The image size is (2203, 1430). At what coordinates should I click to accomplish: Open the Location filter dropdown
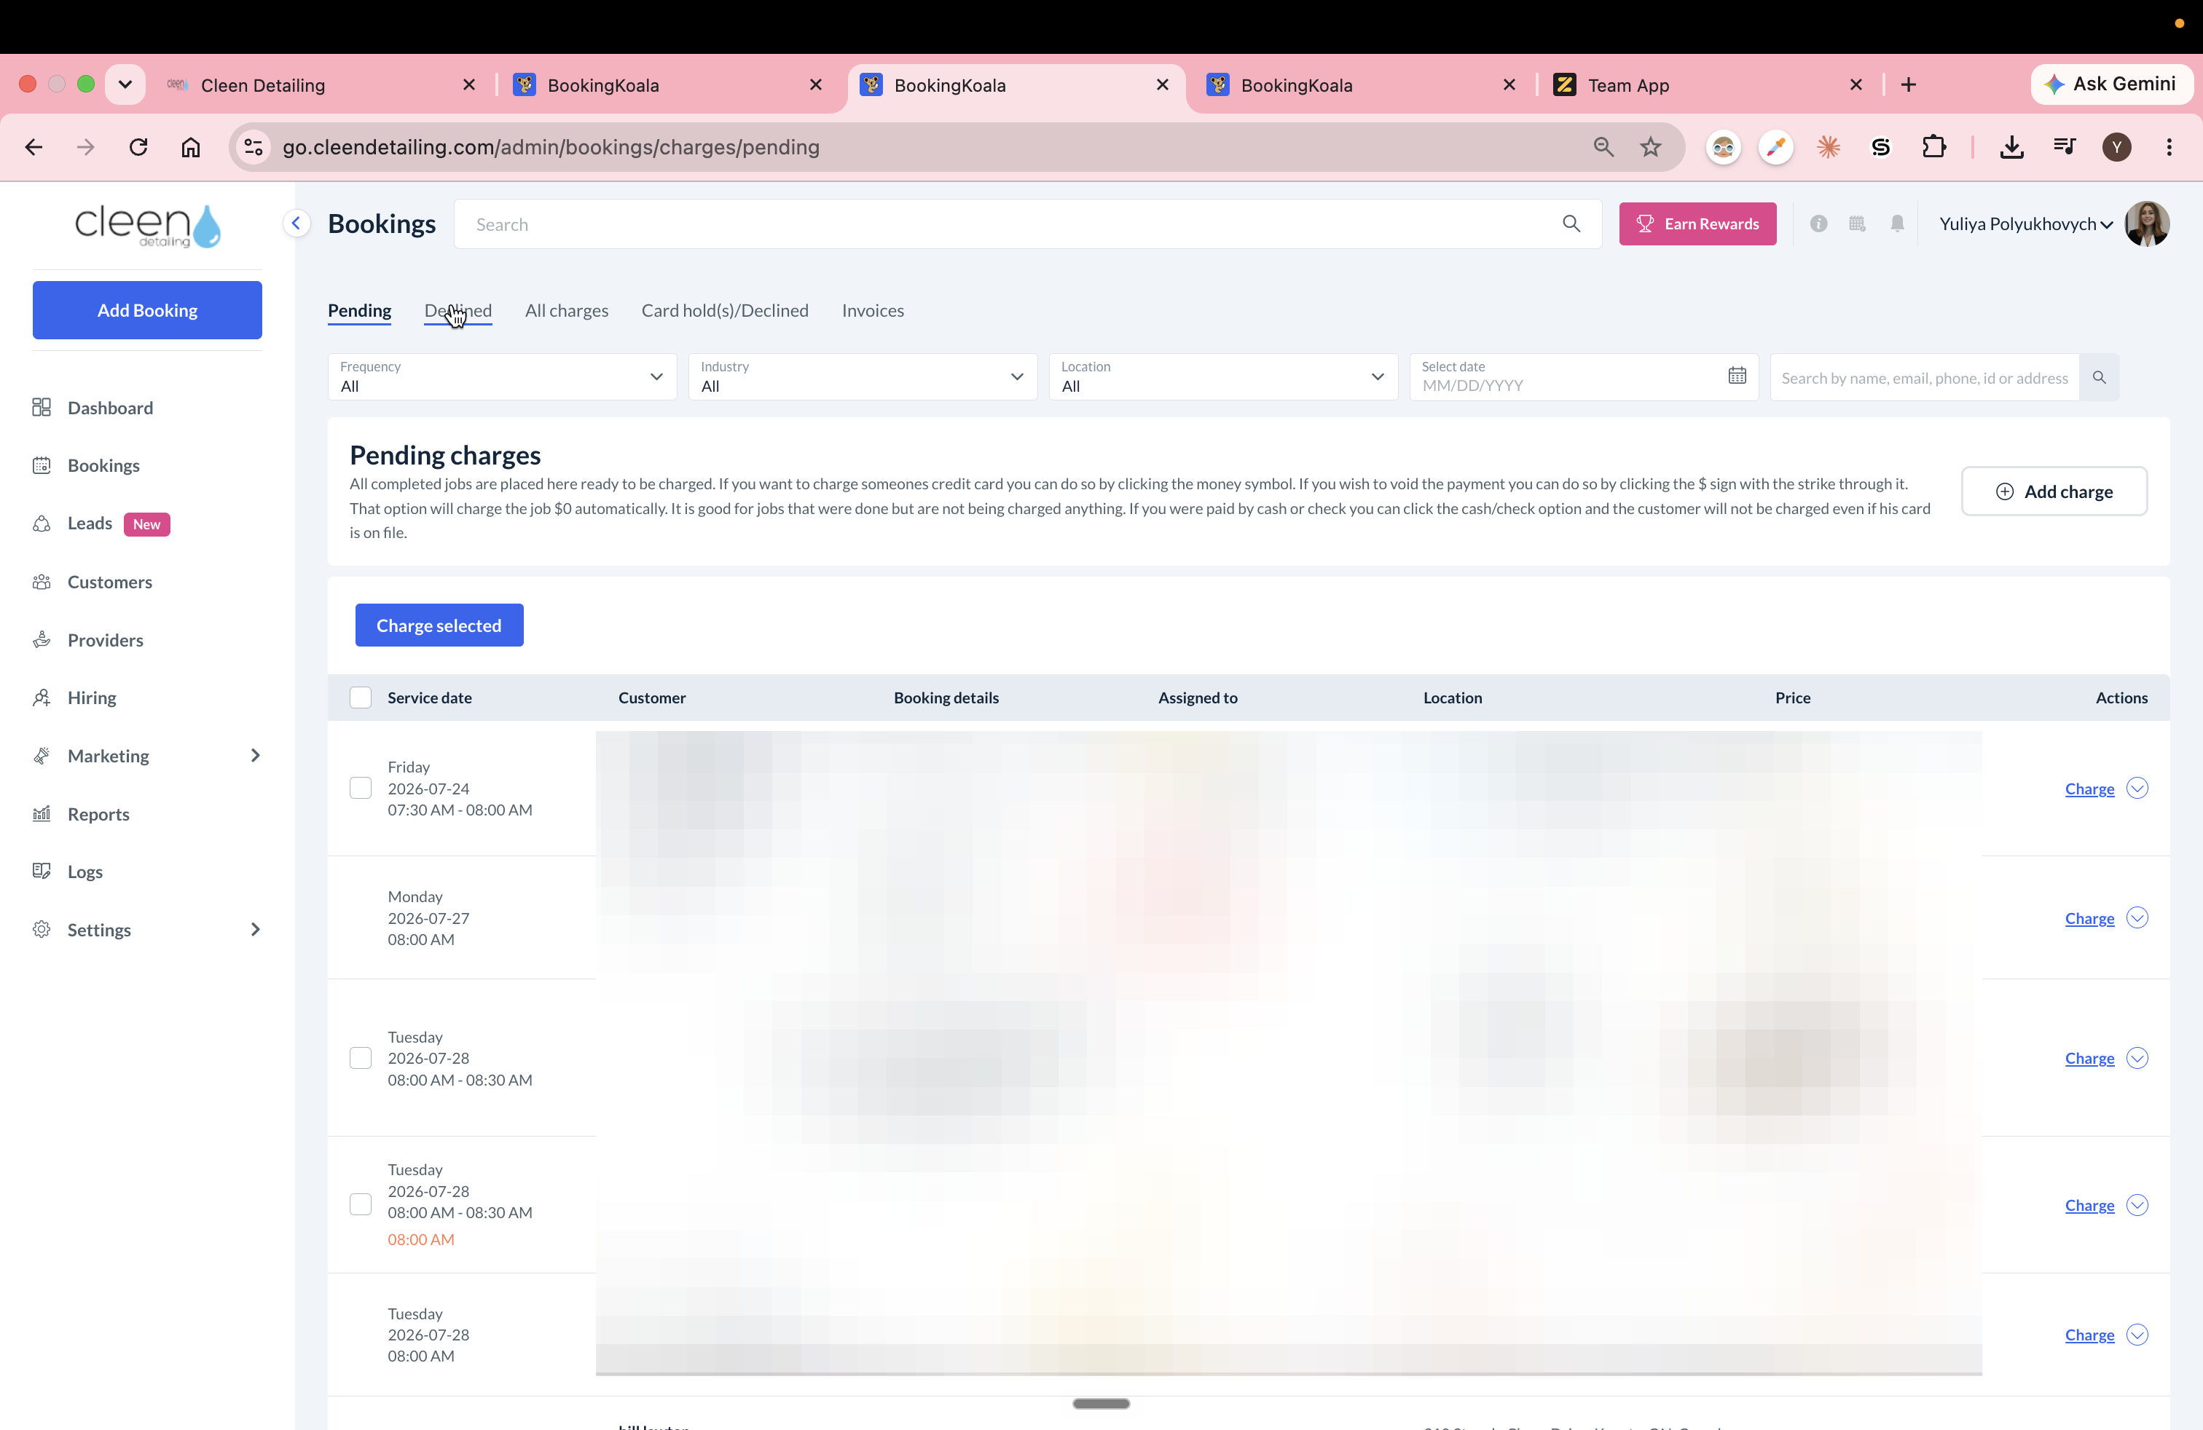click(x=1222, y=377)
